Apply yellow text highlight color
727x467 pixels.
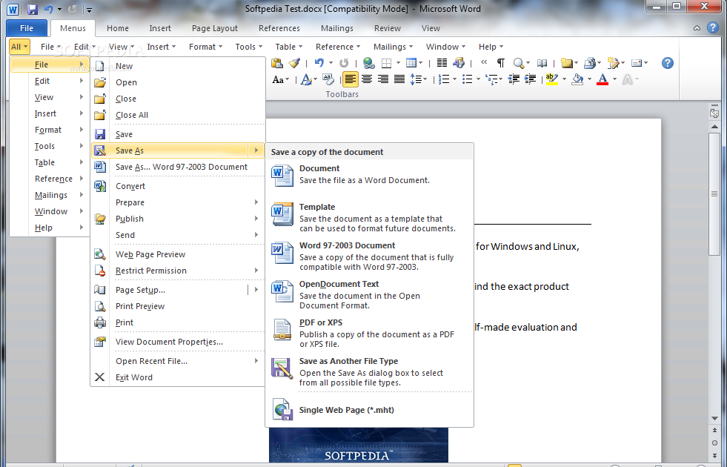pyautogui.click(x=552, y=80)
